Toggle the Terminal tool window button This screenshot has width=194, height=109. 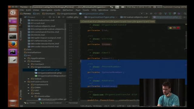click(x=72, y=103)
